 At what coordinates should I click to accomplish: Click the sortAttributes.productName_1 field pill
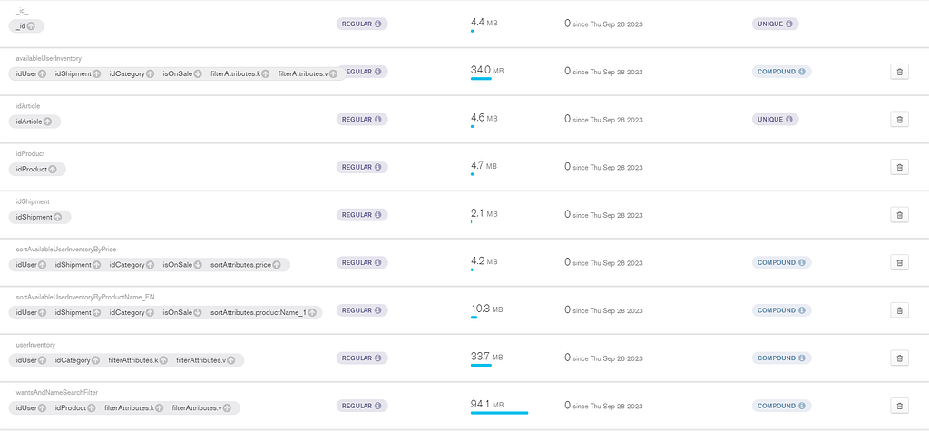[263, 312]
